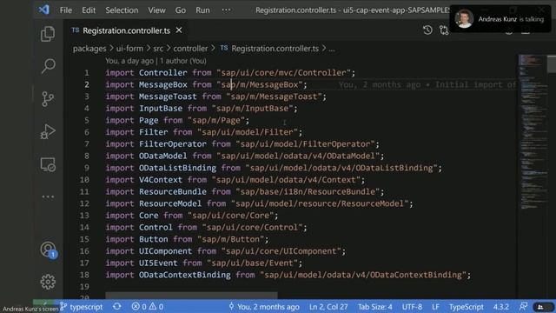This screenshot has width=556, height=313.
Task: Click UIComponent identifier on line 16
Action: pyautogui.click(x=165, y=251)
